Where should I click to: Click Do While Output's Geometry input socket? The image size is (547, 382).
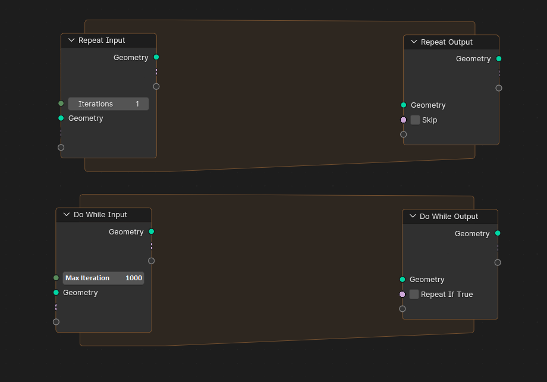(x=403, y=279)
